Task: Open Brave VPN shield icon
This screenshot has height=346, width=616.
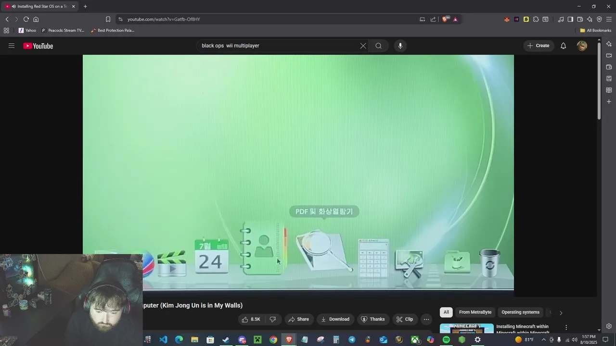Action: point(599,19)
